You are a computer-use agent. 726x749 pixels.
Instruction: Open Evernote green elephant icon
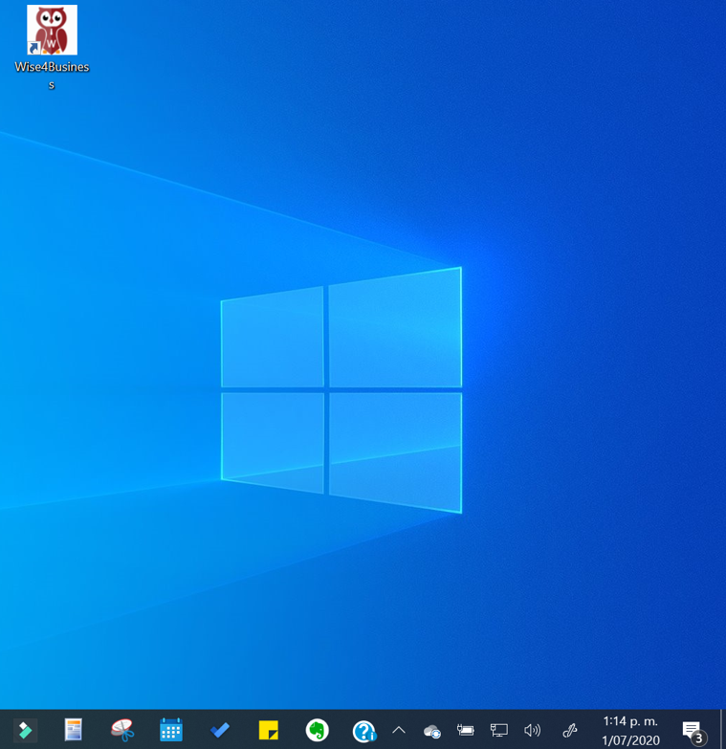click(x=318, y=730)
